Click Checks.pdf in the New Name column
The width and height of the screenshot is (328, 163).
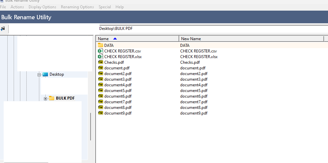190,62
